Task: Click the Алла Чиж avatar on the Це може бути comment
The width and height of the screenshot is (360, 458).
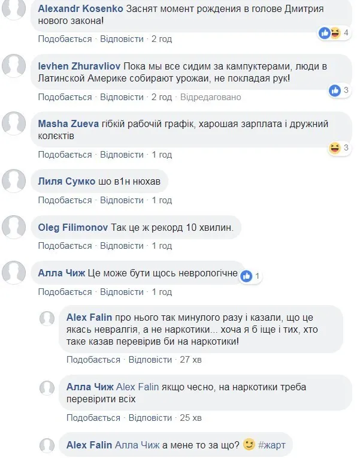Action: (x=14, y=273)
